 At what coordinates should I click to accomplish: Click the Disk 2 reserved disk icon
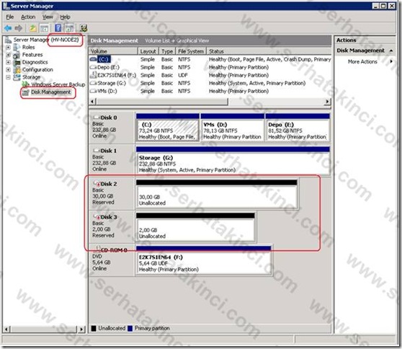(97, 184)
